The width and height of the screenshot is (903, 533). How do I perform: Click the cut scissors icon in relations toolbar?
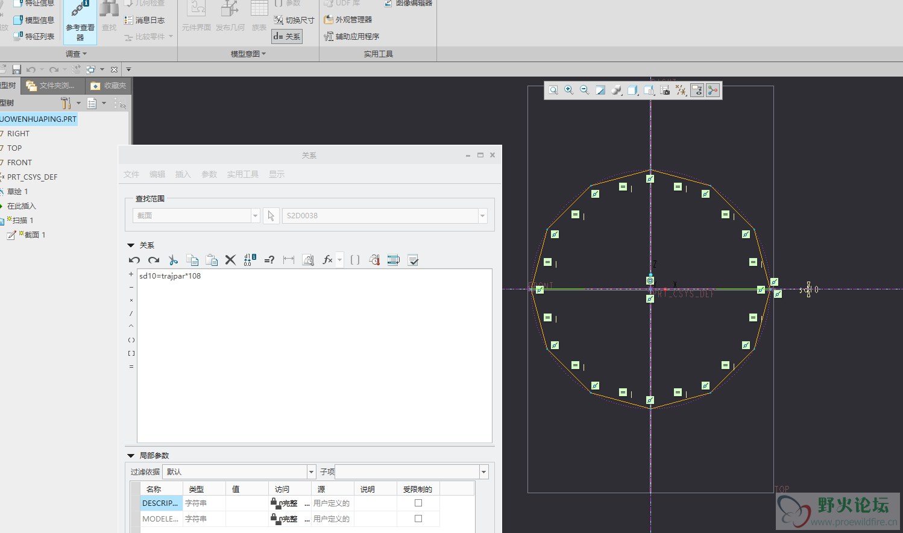point(173,260)
